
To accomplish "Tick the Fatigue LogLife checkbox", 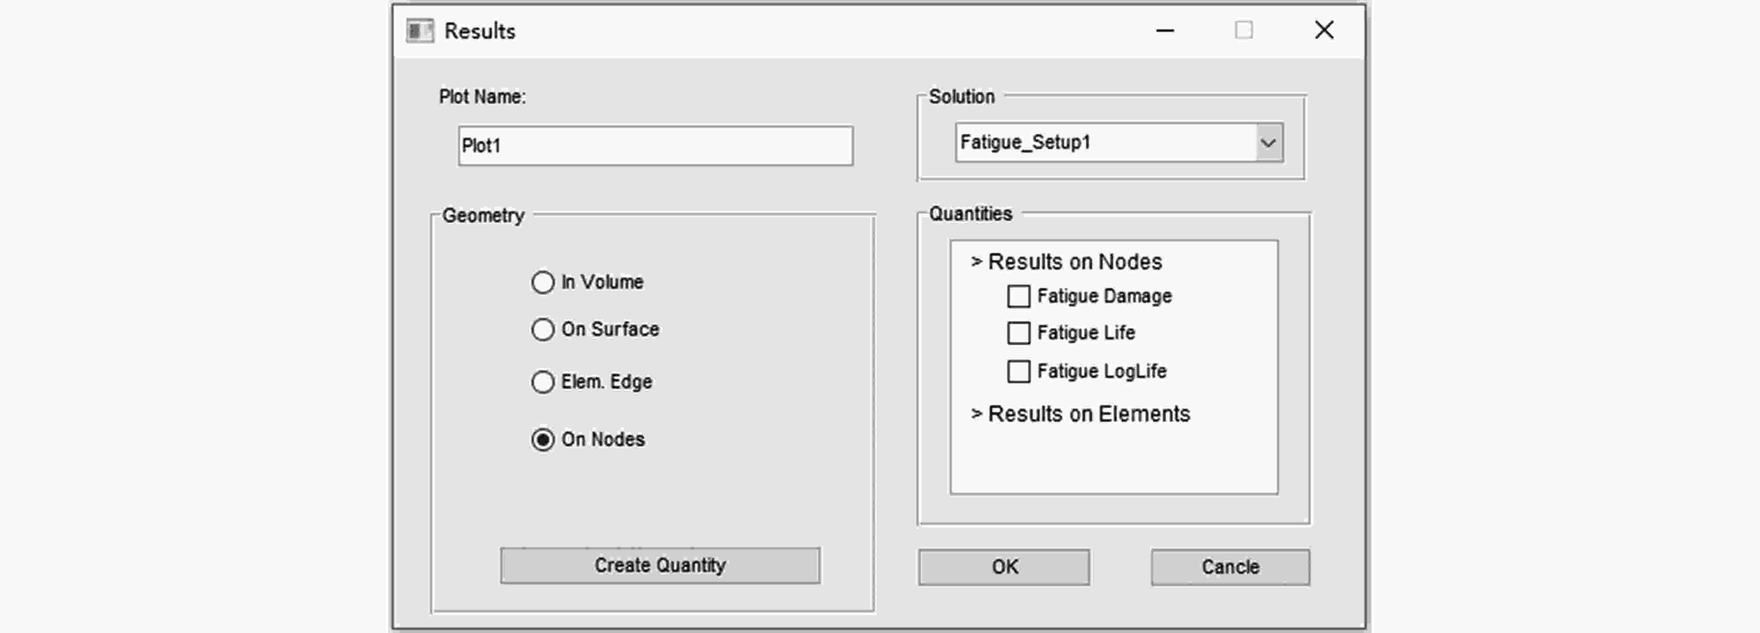I will pos(1018,372).
